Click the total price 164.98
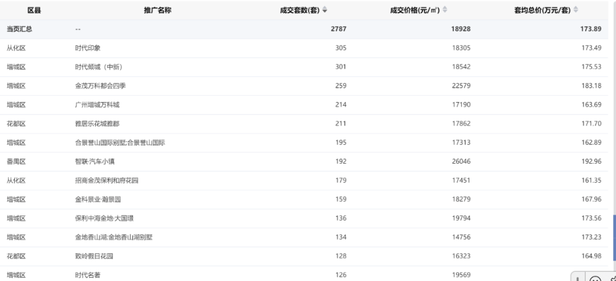Screen dimensions: 616x281 click(591, 256)
